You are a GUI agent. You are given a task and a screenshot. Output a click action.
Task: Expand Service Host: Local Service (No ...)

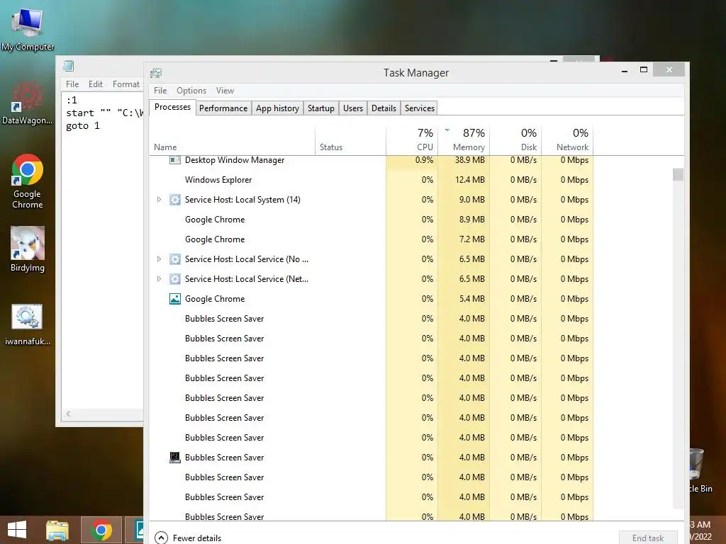tap(159, 259)
